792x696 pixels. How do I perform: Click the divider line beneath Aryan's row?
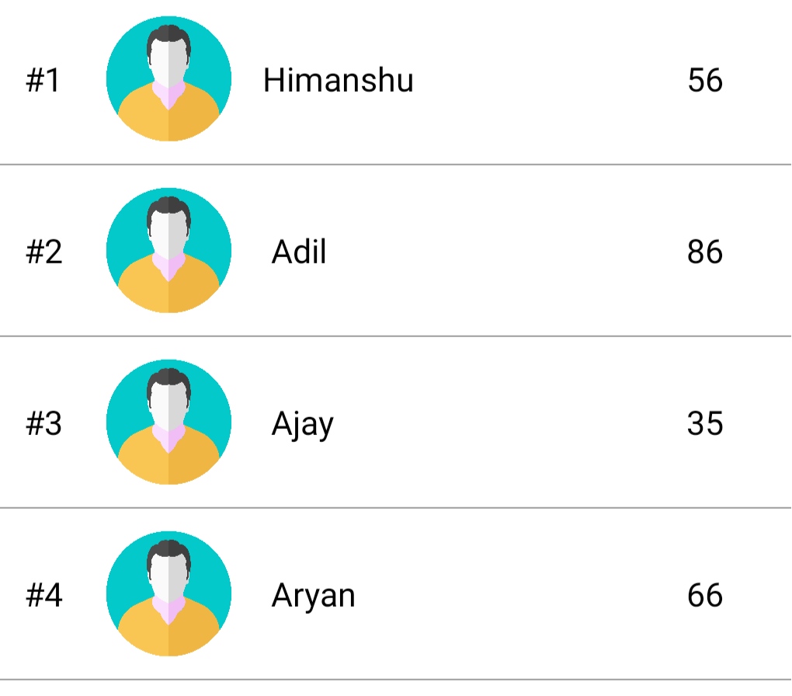(395, 680)
